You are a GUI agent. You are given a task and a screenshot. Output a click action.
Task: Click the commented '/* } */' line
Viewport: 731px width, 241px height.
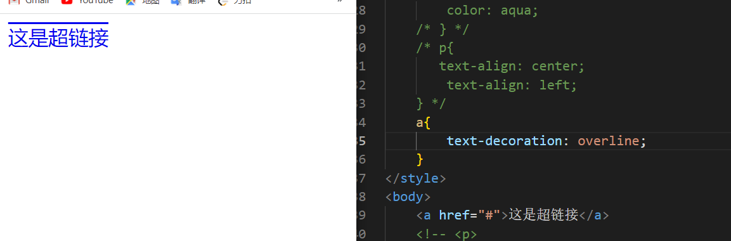tap(443, 29)
